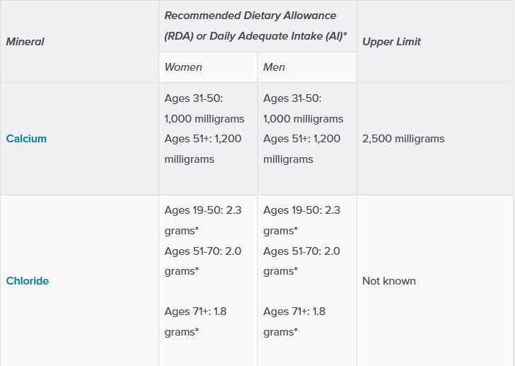Image resolution: width=515 pixels, height=366 pixels.
Task: Click the Recommended Dietary Allowance header
Action: [x=250, y=16]
